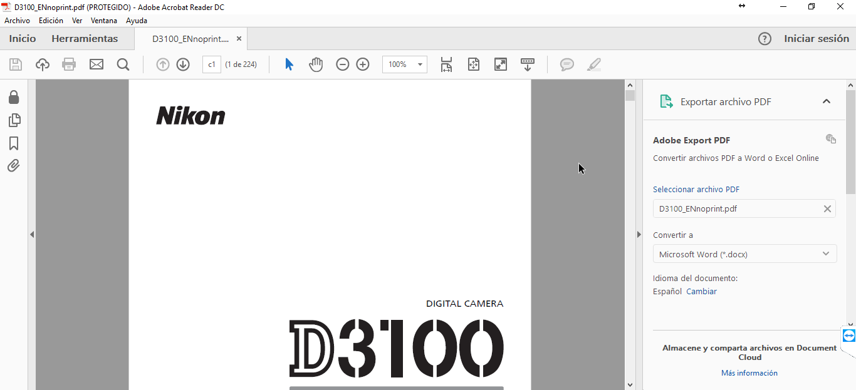Viewport: 856px width, 390px height.
Task: Click the fit width scrolling icon
Action: point(446,64)
